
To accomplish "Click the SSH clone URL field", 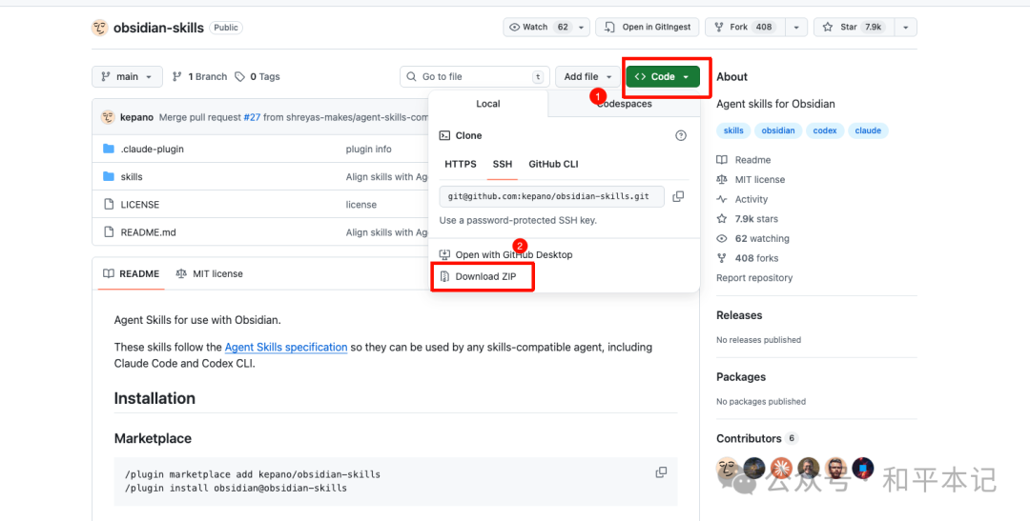I will (x=552, y=196).
